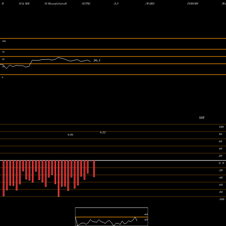
Task: Click the 6.06 value label
Action: [71, 135]
